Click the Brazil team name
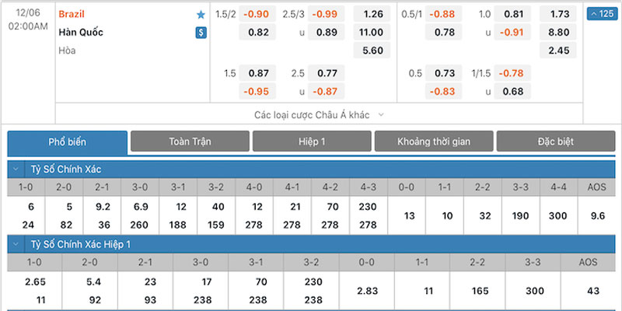The width and height of the screenshot is (622, 311). 72,14
